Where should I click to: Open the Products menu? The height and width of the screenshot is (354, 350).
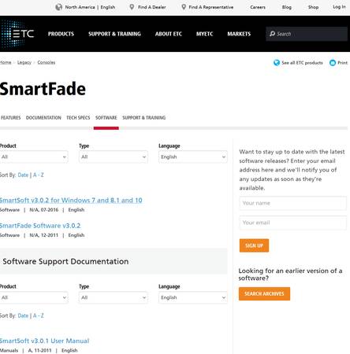point(61,34)
